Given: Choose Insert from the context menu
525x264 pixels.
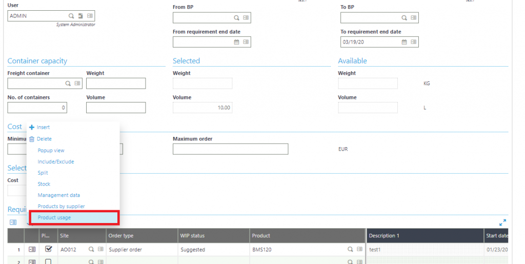Looking at the screenshot, I should click(x=43, y=127).
